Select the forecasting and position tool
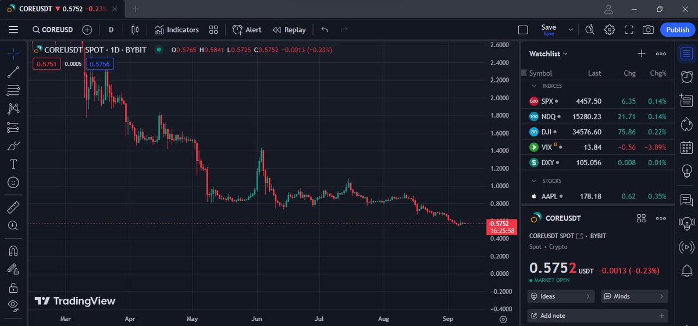698x326 pixels. [x=13, y=127]
